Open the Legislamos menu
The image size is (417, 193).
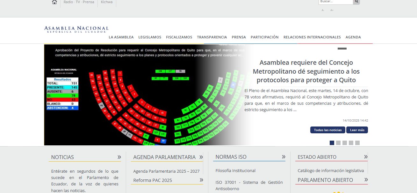[x=150, y=37]
